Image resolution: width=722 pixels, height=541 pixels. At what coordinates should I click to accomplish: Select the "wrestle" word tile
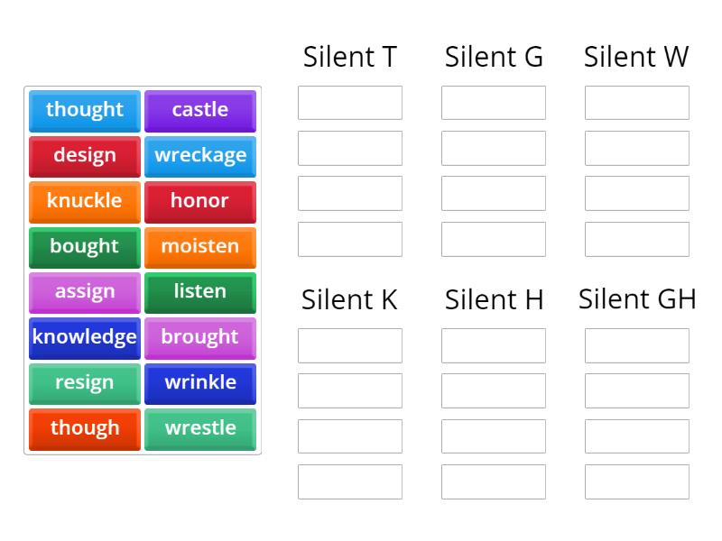[x=200, y=429]
